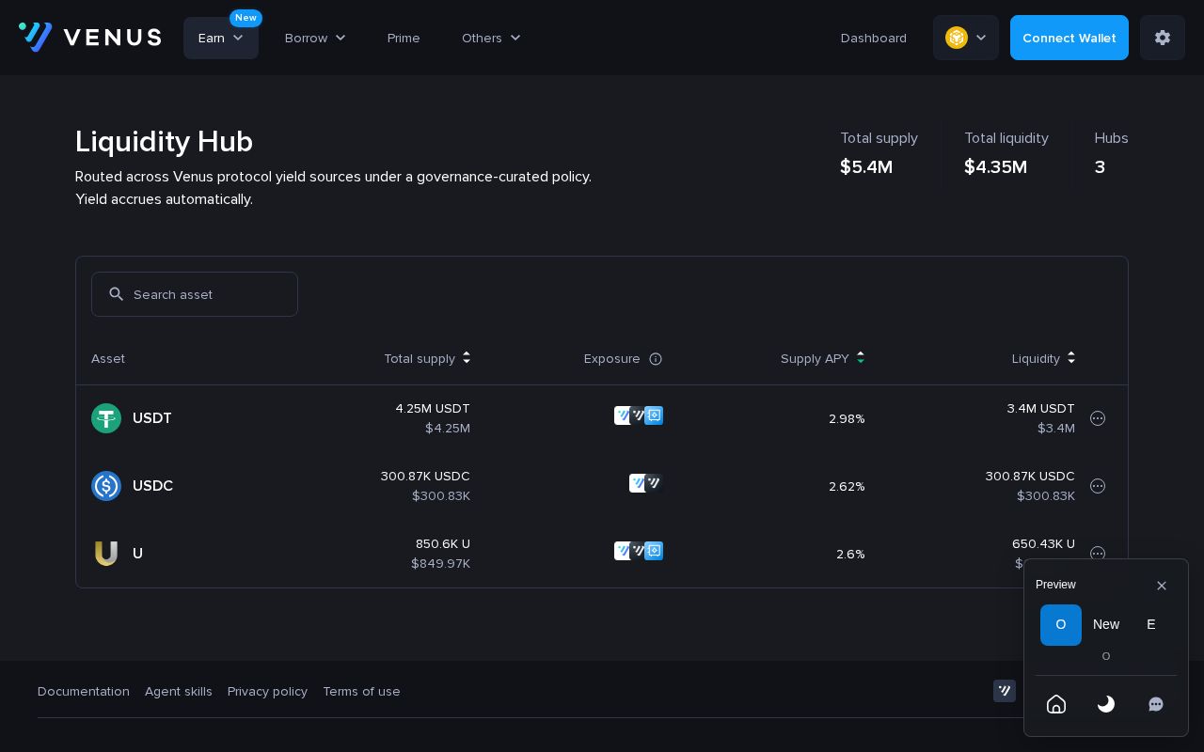Click the Exposure info icon
The image size is (1204, 752).
(656, 359)
